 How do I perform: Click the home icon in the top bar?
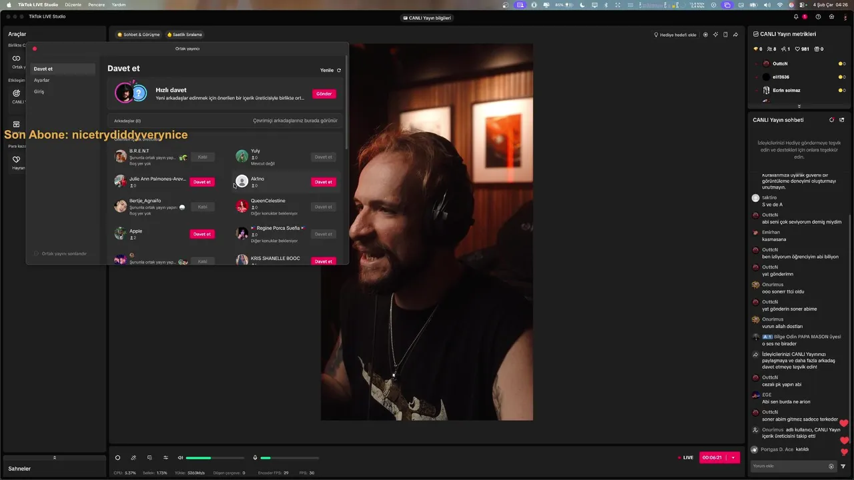[x=831, y=17]
